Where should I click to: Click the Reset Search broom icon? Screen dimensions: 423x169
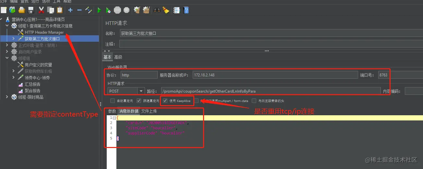[x=166, y=10]
